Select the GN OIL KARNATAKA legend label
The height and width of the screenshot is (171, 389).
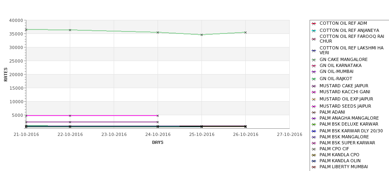340,65
